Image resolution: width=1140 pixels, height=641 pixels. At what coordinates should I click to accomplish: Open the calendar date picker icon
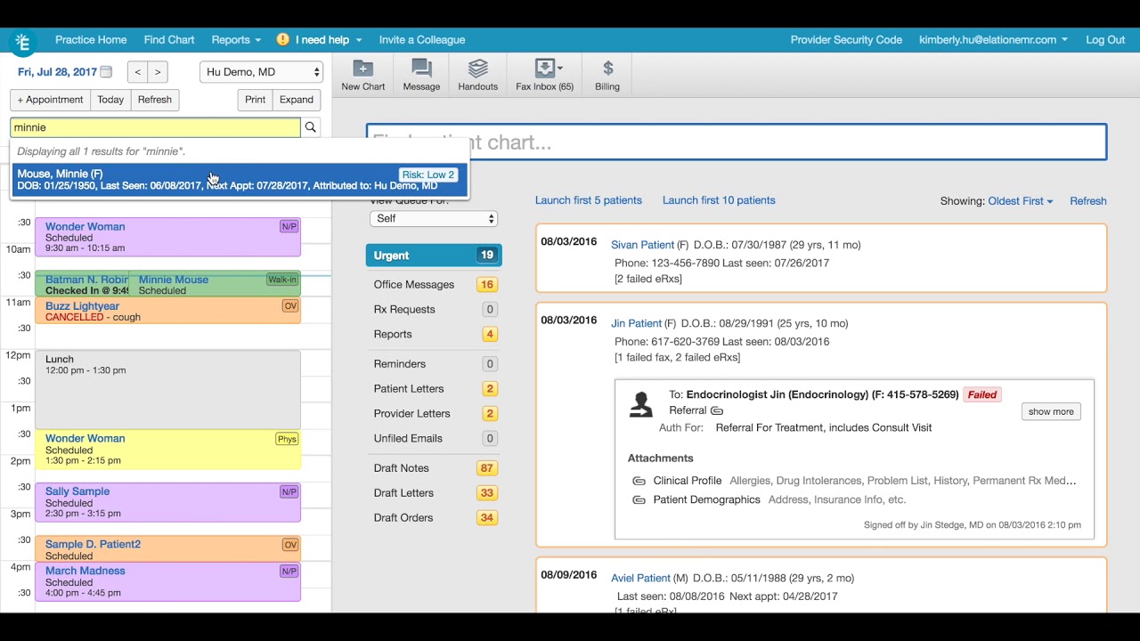tap(106, 72)
